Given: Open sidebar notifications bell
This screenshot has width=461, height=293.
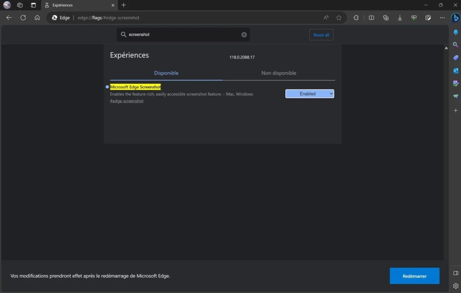Looking at the screenshot, I should tap(456, 32).
